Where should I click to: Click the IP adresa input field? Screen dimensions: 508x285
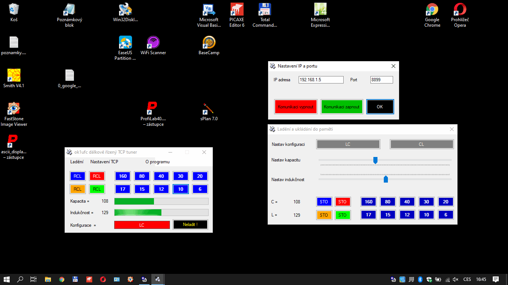[x=321, y=80]
